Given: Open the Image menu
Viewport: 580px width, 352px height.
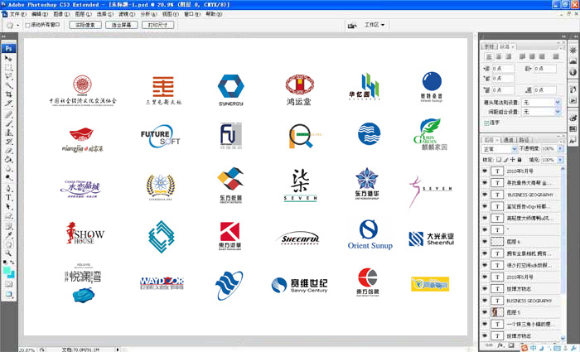Looking at the screenshot, I should (x=61, y=14).
